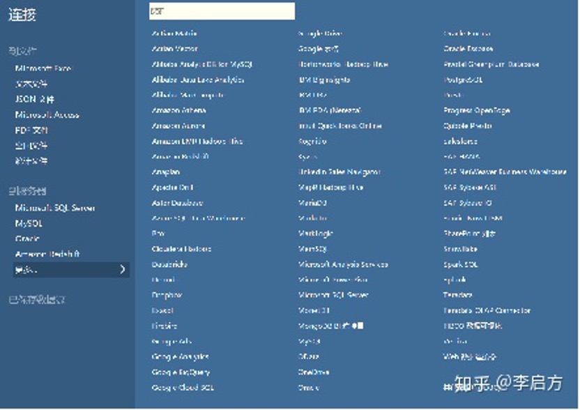Choose LinkedIn Sales Navigator
Viewport: 580px width, 410px height.
coord(339,172)
